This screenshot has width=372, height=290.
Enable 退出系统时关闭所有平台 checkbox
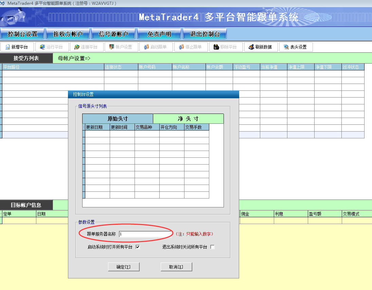213,247
